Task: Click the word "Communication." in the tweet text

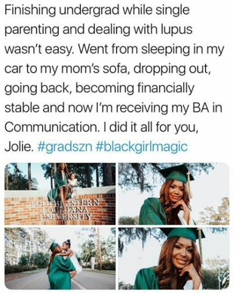Action: pyautogui.click(x=50, y=127)
